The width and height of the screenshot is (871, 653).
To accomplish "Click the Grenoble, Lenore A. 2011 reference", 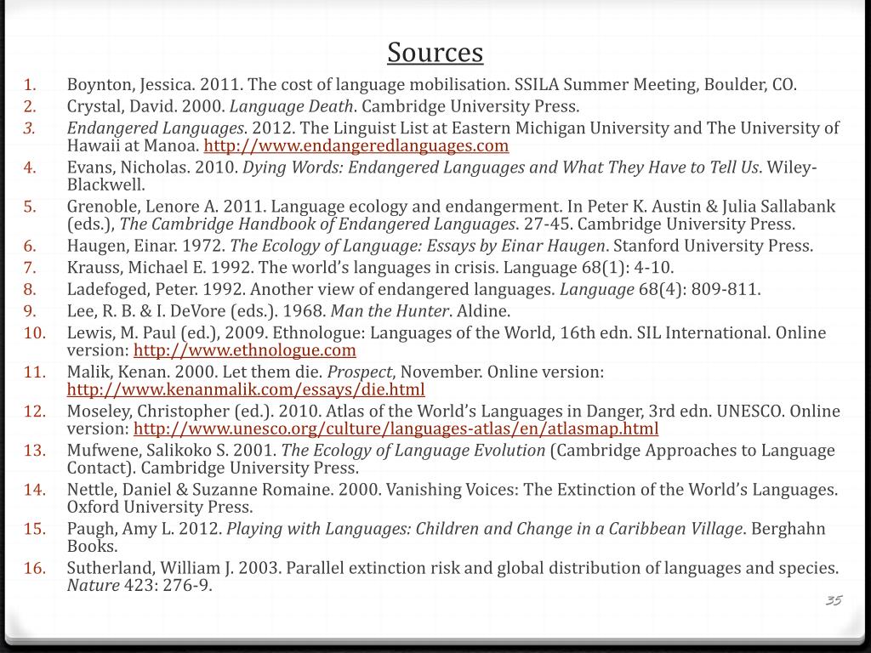I will [451, 215].
